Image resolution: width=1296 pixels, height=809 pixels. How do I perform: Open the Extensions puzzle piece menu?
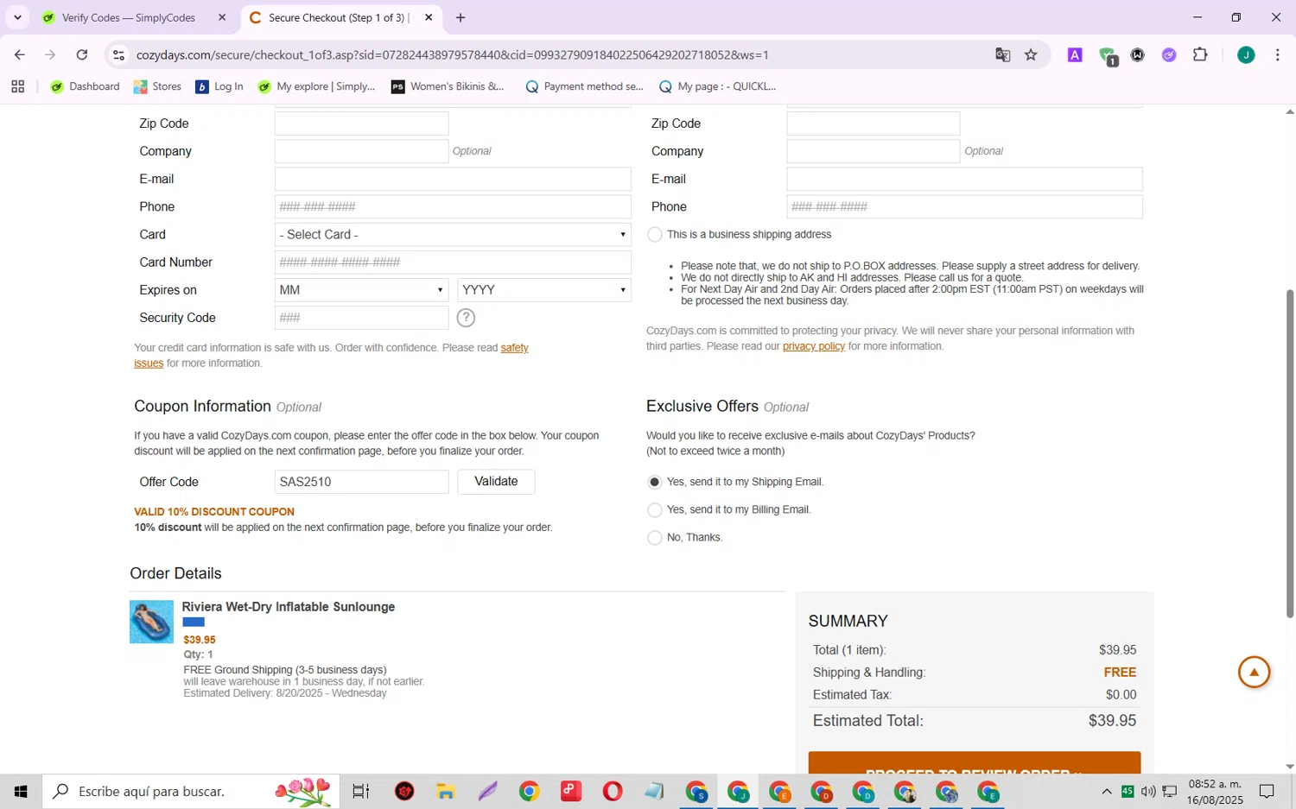(1200, 55)
